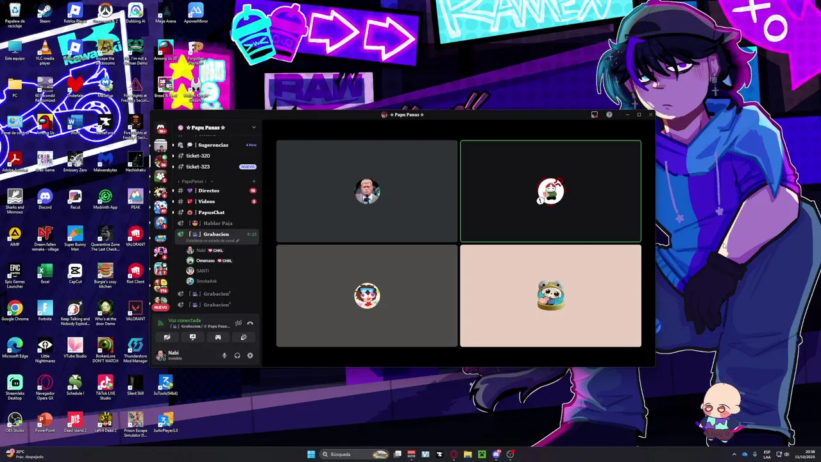Viewport: 821px width, 462px height.
Task: Open Discord user settings gear
Action: click(250, 355)
